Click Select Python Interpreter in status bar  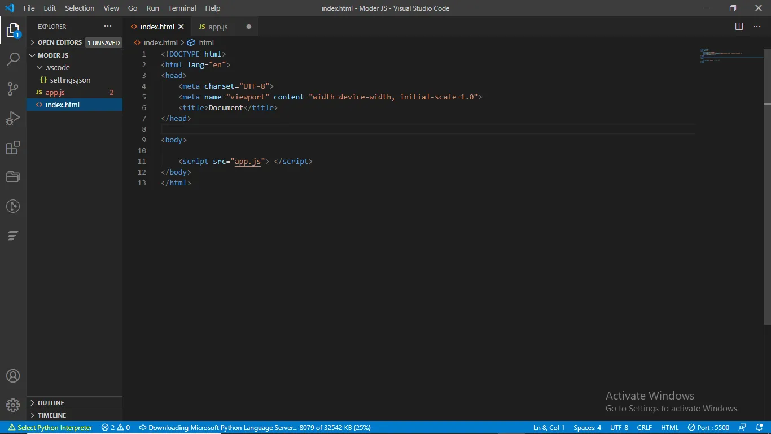coord(50,428)
